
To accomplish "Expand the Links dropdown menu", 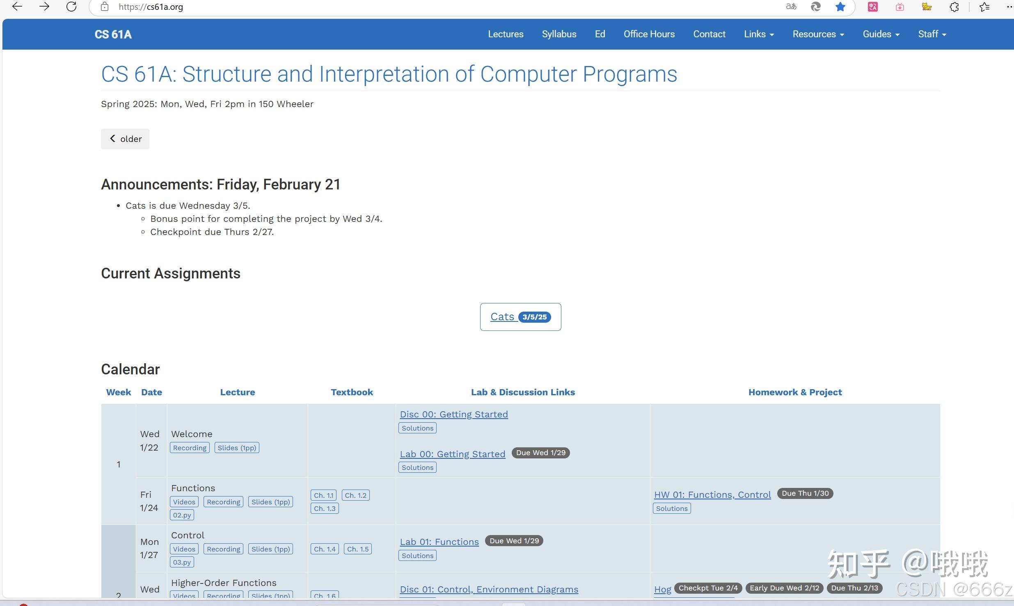I will 759,34.
